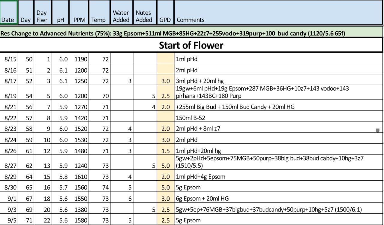Image resolution: width=384 pixels, height=225 pixels.
Task: Click comment starting '5gw+5ep+76MGB'
Action: tap(269, 210)
